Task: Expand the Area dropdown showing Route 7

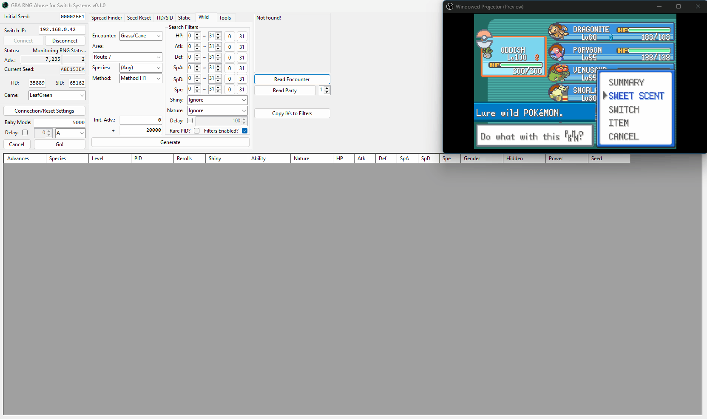Action: click(128, 57)
